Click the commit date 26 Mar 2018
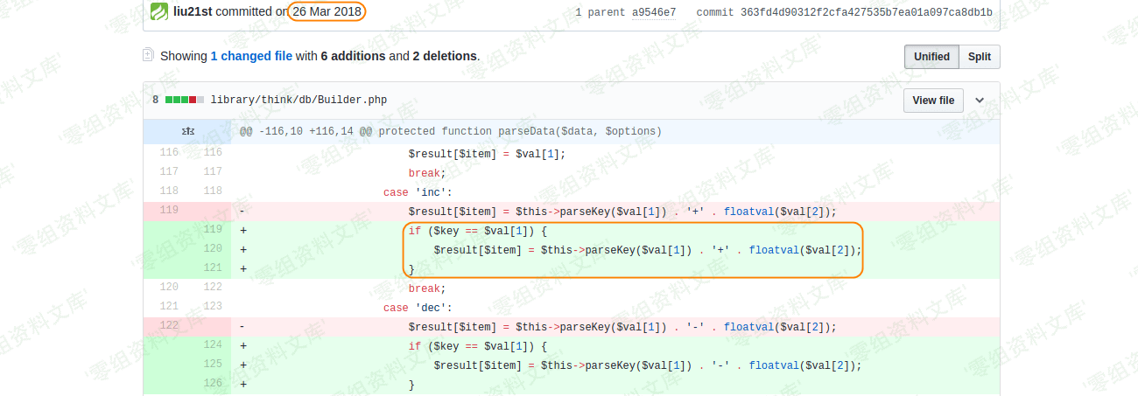This screenshot has height=396, width=1138. [x=327, y=11]
